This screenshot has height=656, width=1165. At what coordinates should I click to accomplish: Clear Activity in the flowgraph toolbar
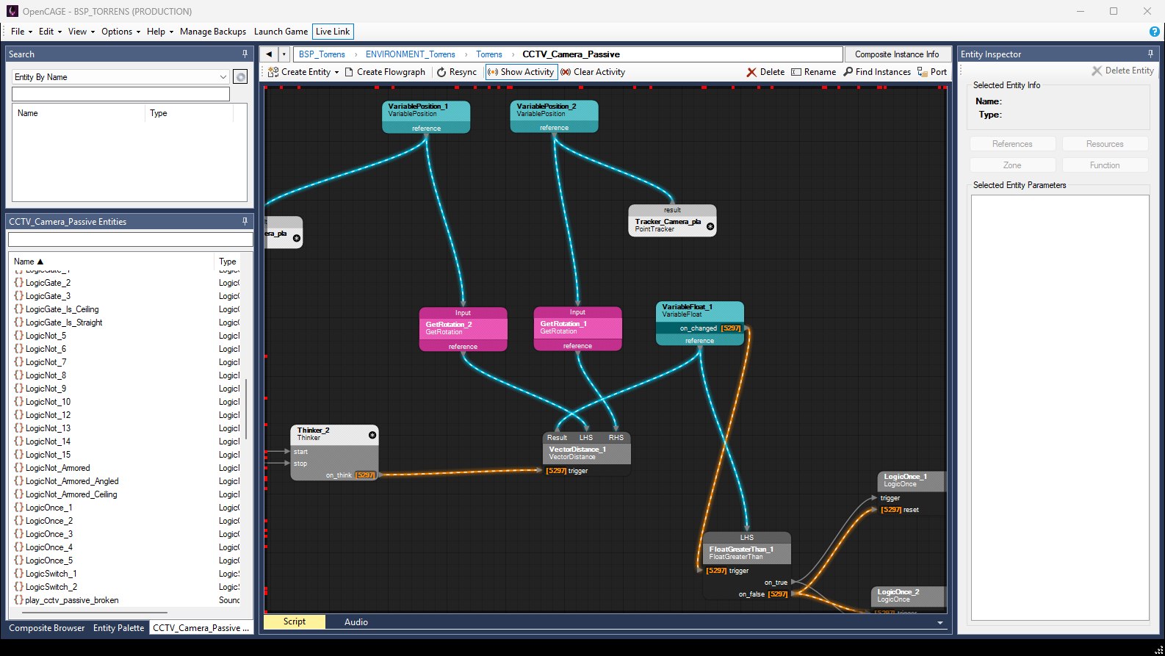(x=593, y=72)
